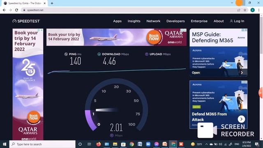Click the taskbar search box
The image size is (263, 148).
pos(42,144)
